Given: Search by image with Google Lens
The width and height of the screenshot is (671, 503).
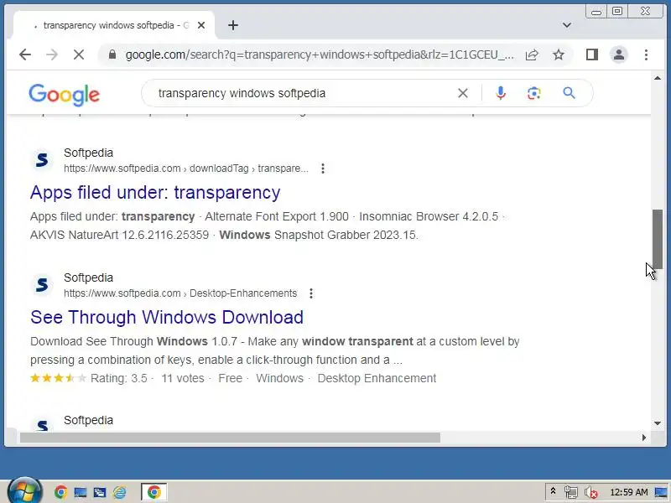Looking at the screenshot, I should coord(533,93).
